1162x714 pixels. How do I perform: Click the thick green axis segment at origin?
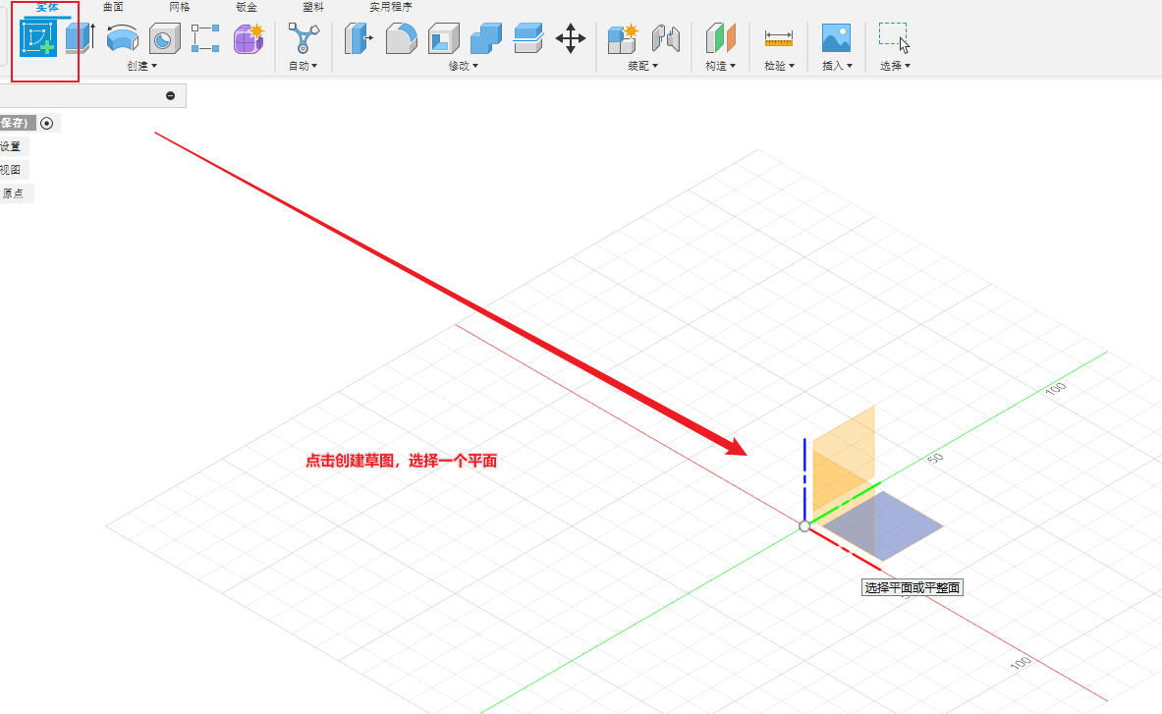845,504
